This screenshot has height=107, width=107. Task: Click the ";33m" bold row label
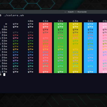tap(3, 49)
